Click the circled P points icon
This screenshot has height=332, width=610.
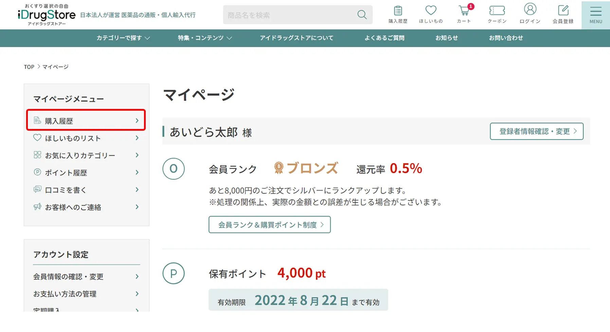coord(174,273)
